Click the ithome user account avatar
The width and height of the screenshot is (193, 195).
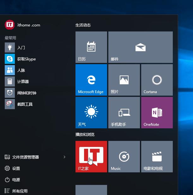tap(10, 25)
